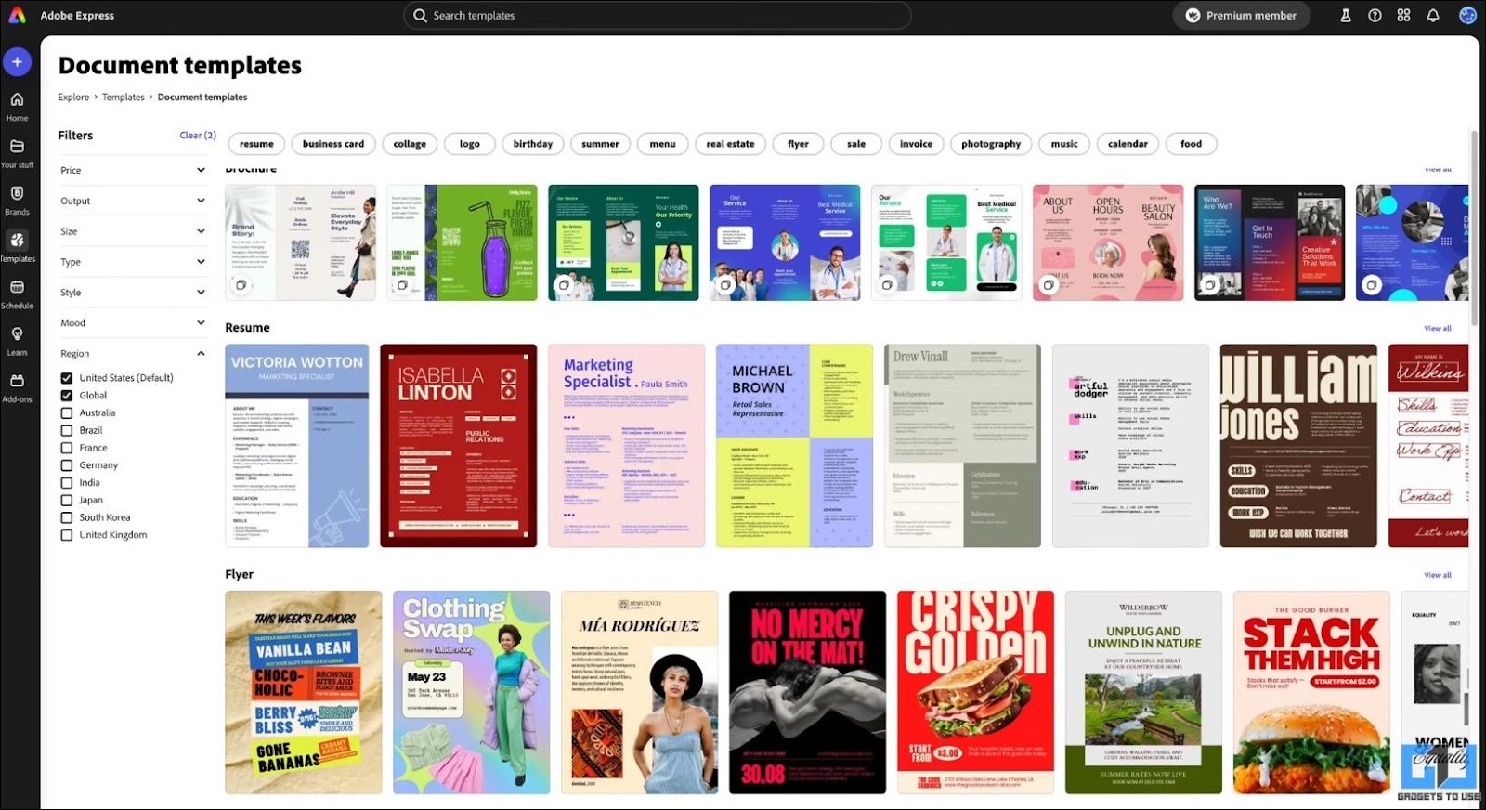The height and width of the screenshot is (810, 1486).
Task: Check the Japan region filter
Action: click(67, 501)
